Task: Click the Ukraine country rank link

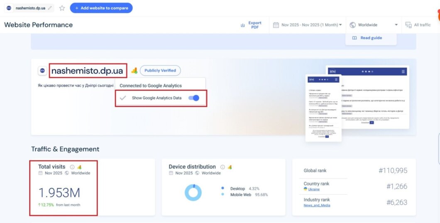Action: pyautogui.click(x=313, y=189)
